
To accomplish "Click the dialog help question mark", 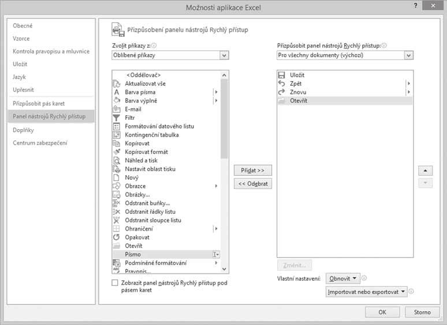I will point(416,5).
